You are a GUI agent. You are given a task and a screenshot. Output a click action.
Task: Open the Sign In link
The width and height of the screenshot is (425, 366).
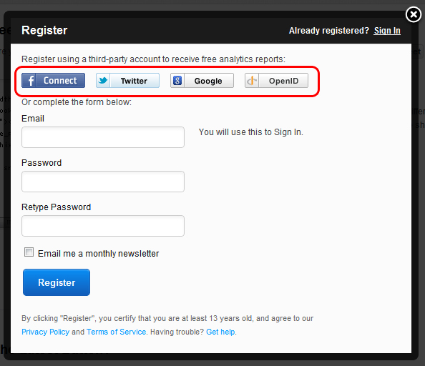coord(387,31)
